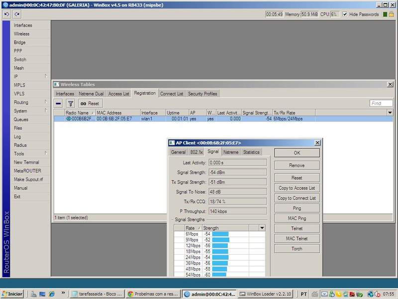Open the funnel Filter tool in Wireless Tables
The height and width of the screenshot is (299, 398).
tap(71, 104)
